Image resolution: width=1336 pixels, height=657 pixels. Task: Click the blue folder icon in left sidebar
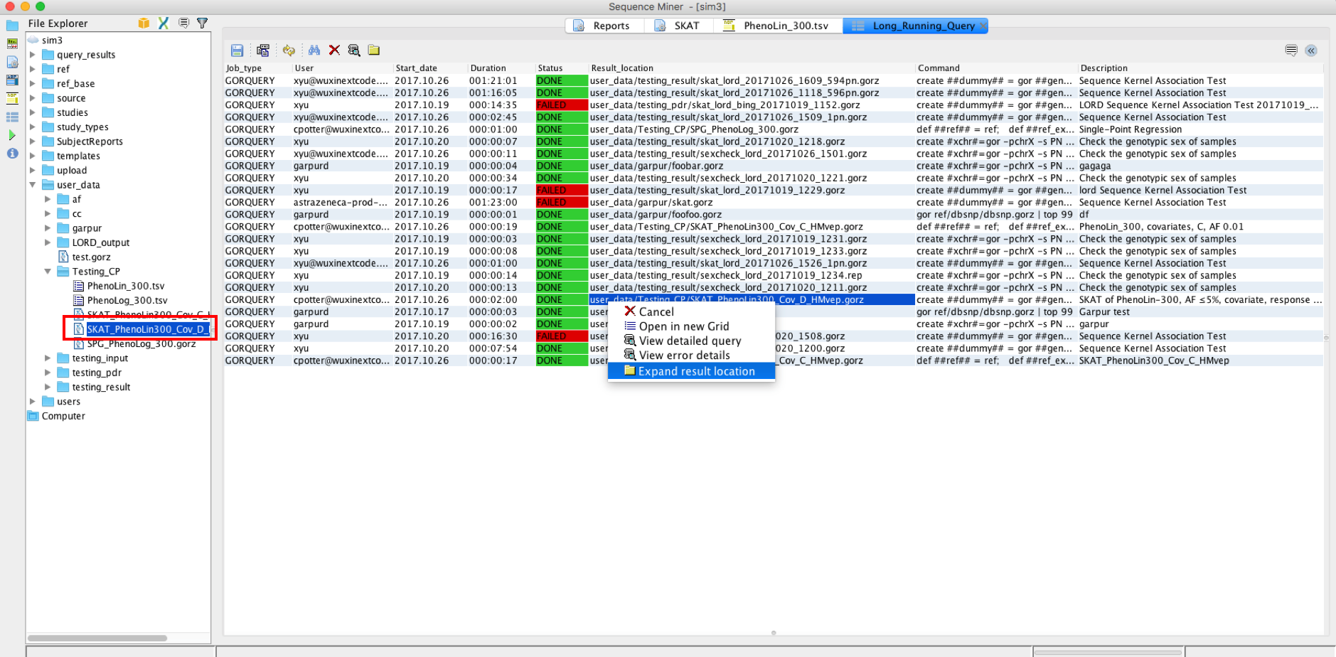(x=12, y=26)
